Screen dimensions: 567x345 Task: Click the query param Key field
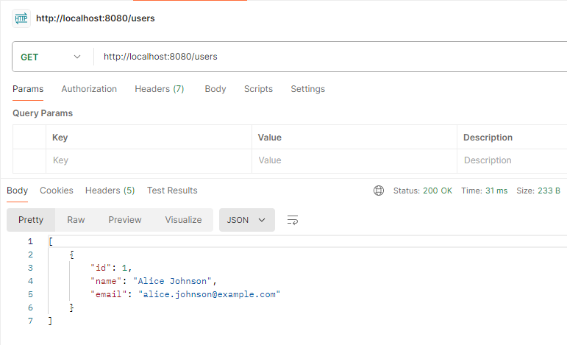(147, 160)
